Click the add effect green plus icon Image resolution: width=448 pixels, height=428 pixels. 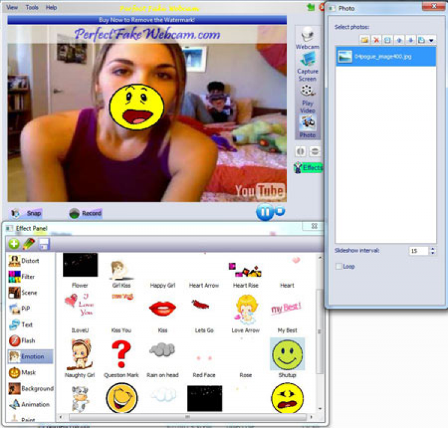coord(14,244)
